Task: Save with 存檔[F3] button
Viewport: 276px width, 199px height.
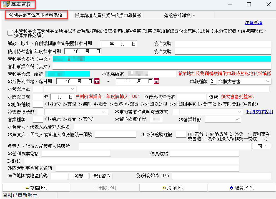Action: click(36, 188)
